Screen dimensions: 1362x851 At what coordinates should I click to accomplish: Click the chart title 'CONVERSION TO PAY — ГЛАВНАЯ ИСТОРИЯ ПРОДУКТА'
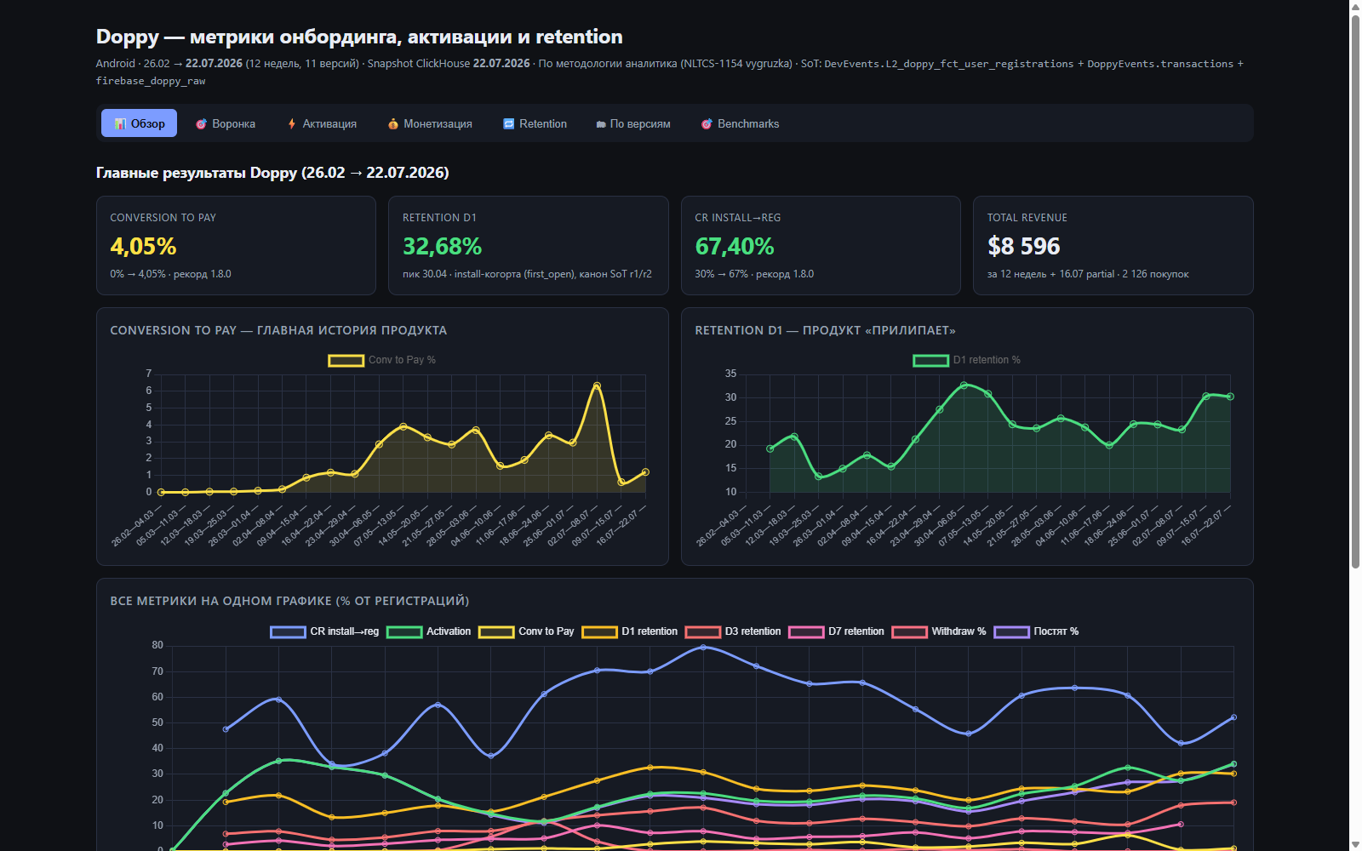[278, 330]
